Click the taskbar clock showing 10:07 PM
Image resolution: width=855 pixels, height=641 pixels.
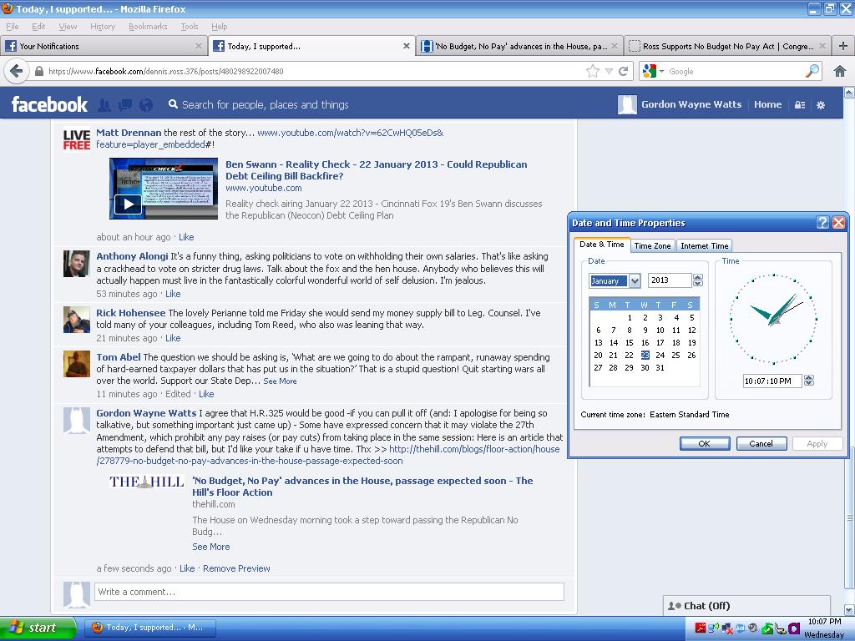[824, 621]
